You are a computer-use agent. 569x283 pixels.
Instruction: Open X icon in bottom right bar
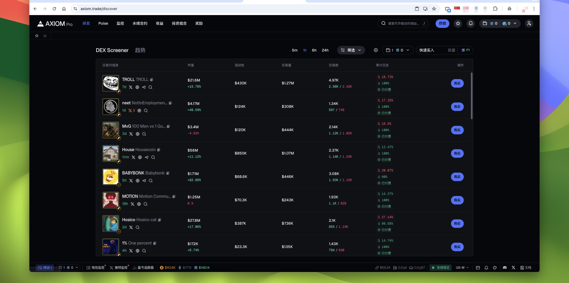pos(513,268)
